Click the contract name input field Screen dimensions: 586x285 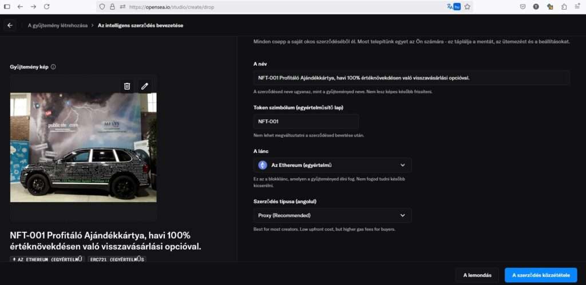(x=411, y=78)
